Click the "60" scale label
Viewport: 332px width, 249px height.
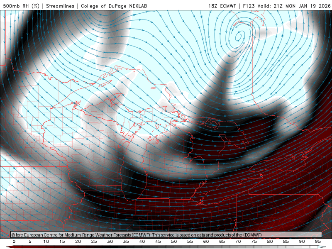pyautogui.click(x=206, y=242)
